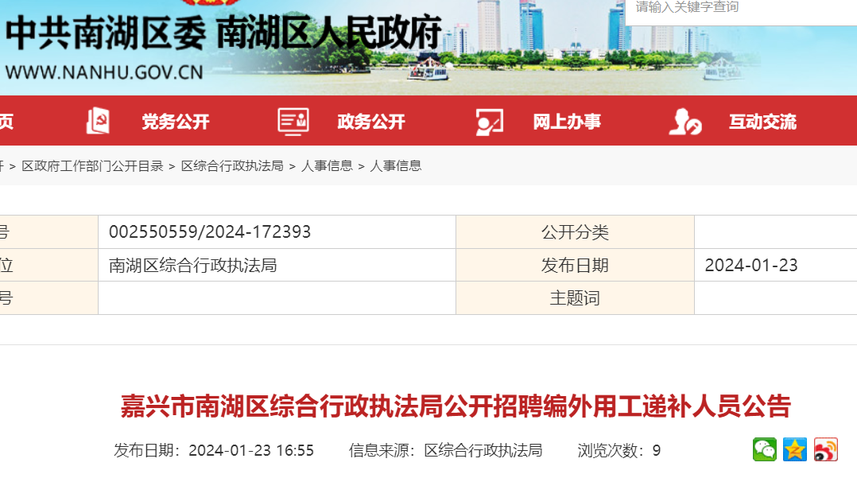Open the 党务公开 menu label
The height and width of the screenshot is (478, 857).
coord(175,122)
